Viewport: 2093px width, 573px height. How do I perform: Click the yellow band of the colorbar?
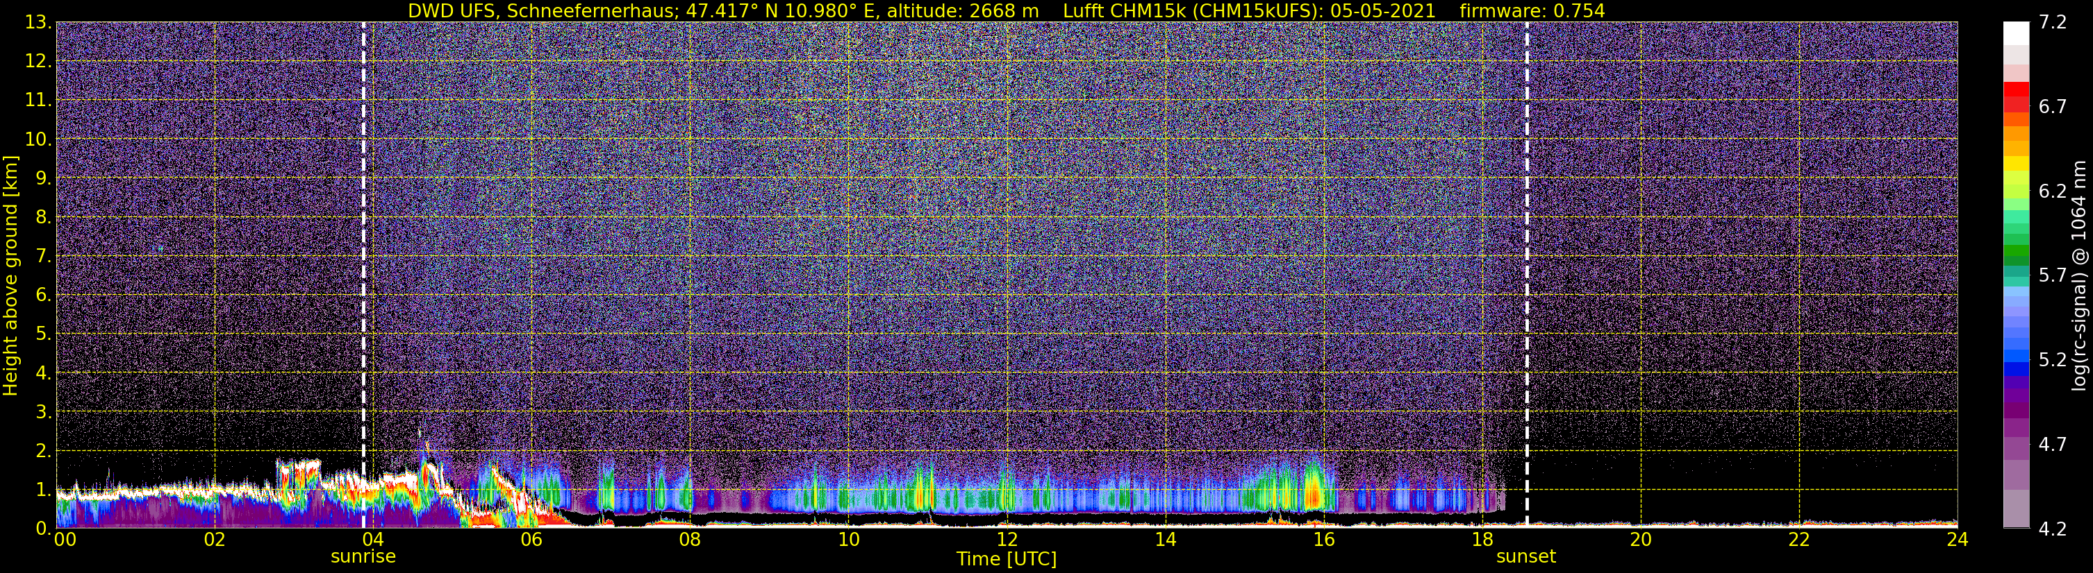click(x=2016, y=163)
